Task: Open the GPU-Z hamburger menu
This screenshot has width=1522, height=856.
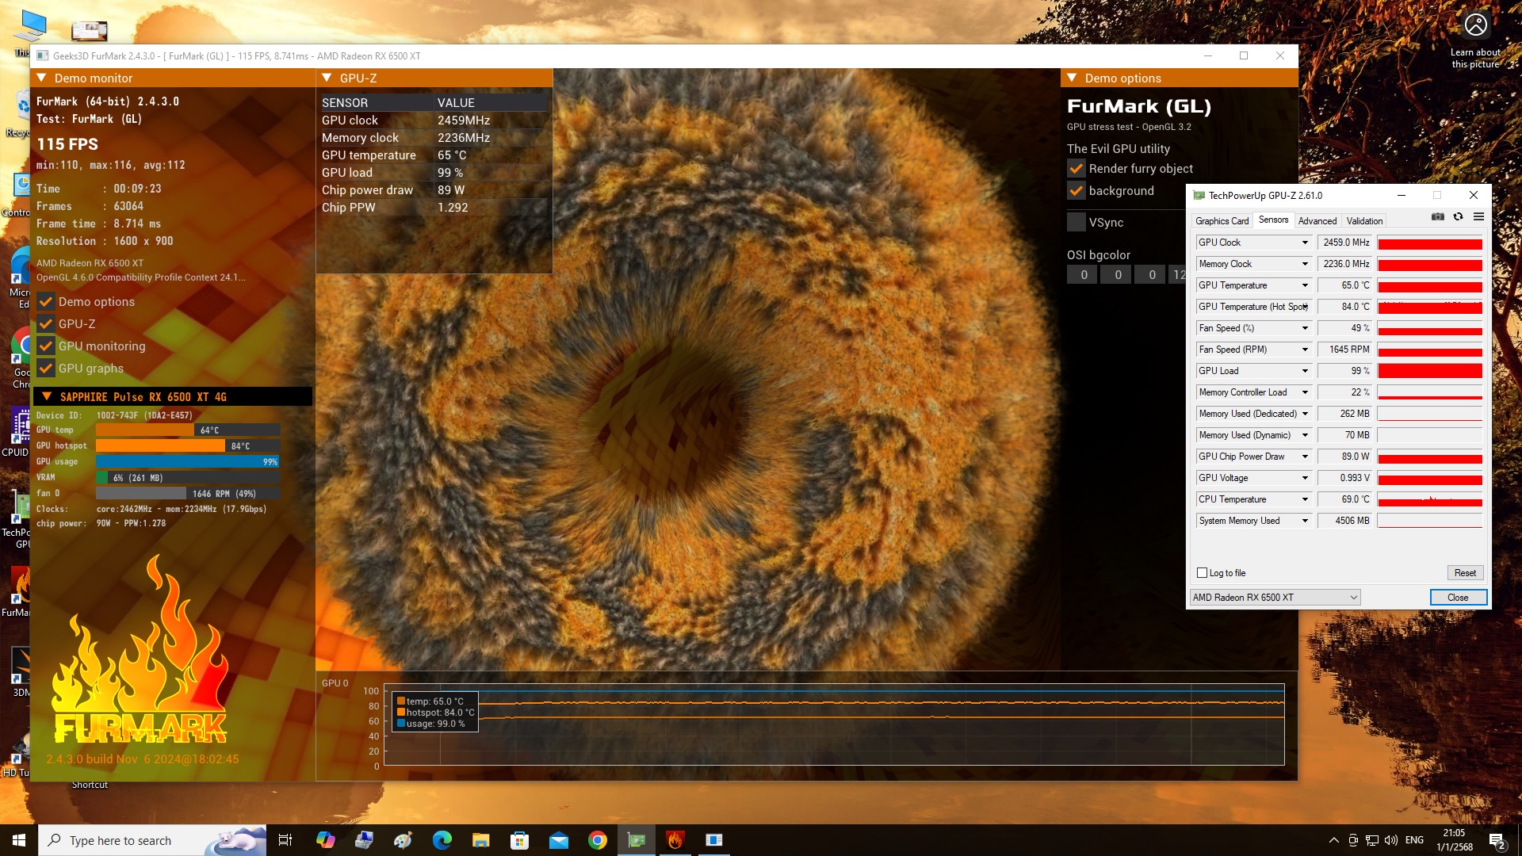Action: [1478, 217]
